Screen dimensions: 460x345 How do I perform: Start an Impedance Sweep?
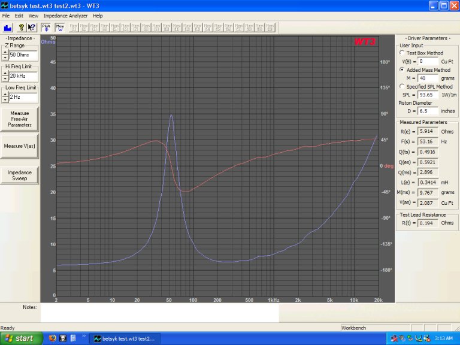(x=19, y=175)
